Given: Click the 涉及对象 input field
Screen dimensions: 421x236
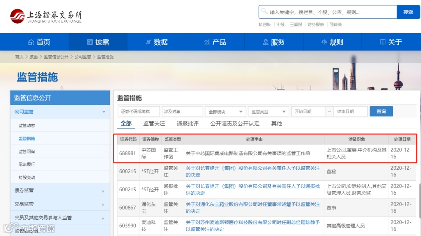Looking at the screenshot, I should (182, 111).
